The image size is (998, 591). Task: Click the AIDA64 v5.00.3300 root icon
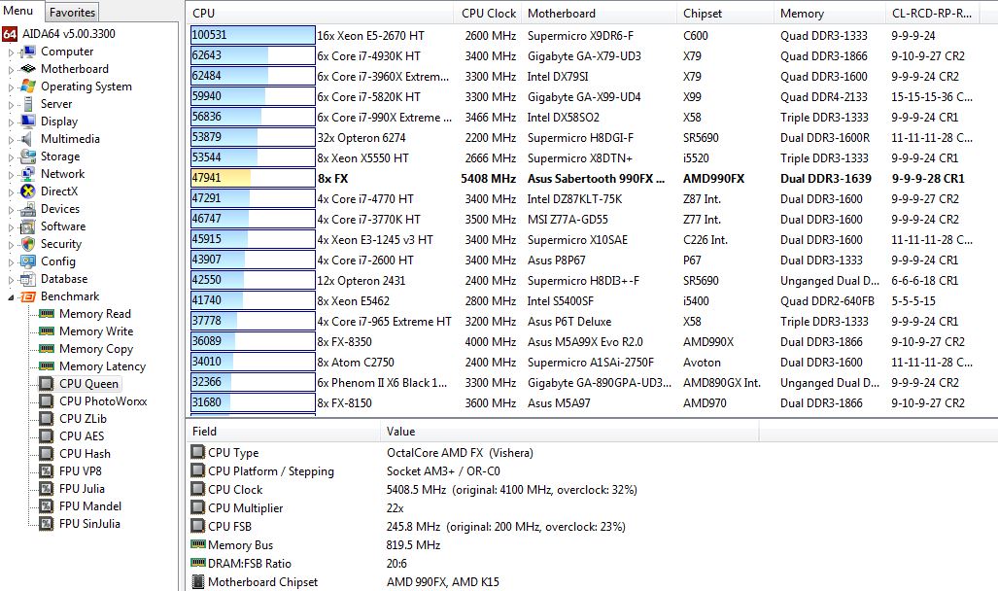tap(10, 34)
